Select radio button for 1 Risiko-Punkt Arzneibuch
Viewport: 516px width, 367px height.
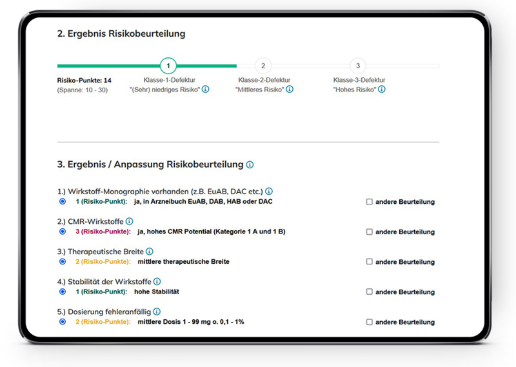click(63, 201)
